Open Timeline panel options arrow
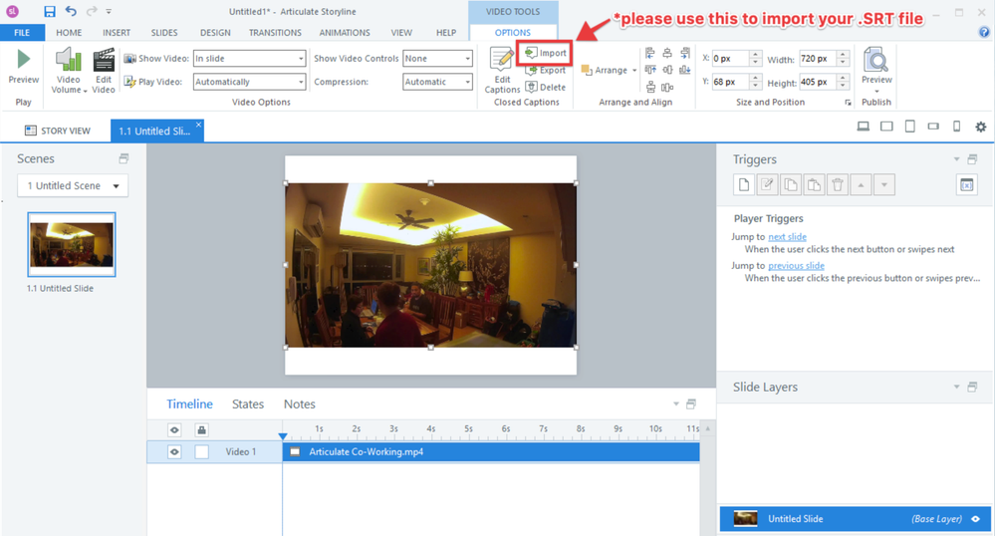Image resolution: width=995 pixels, height=536 pixels. coord(676,403)
